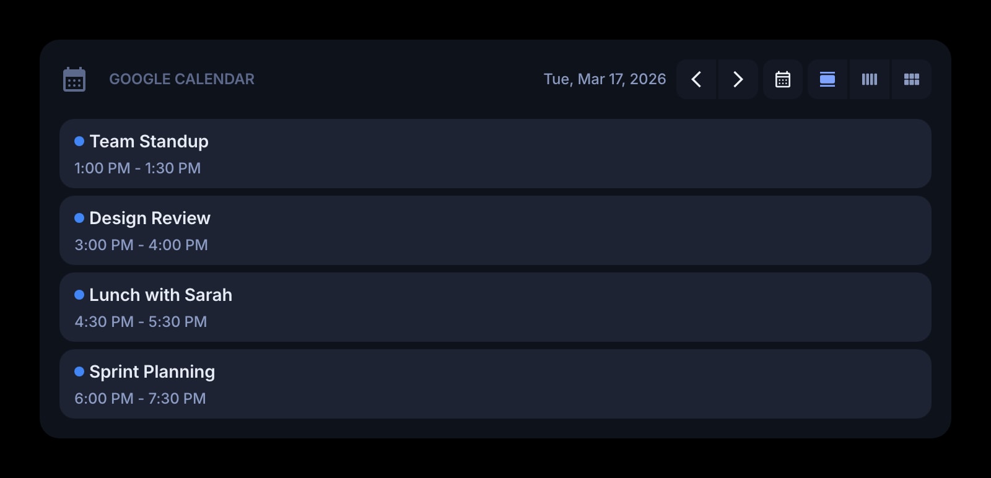
Task: Select the GOOGLE CALENDAR header label
Action: coord(182,79)
